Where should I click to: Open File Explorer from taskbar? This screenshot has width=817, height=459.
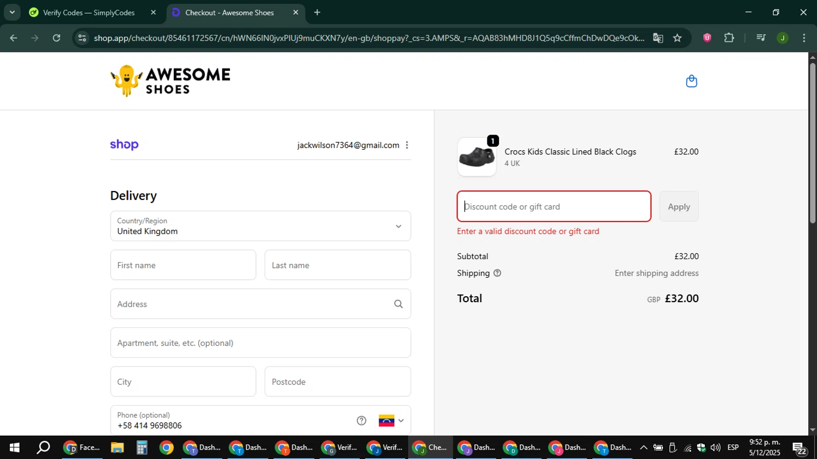click(x=117, y=448)
